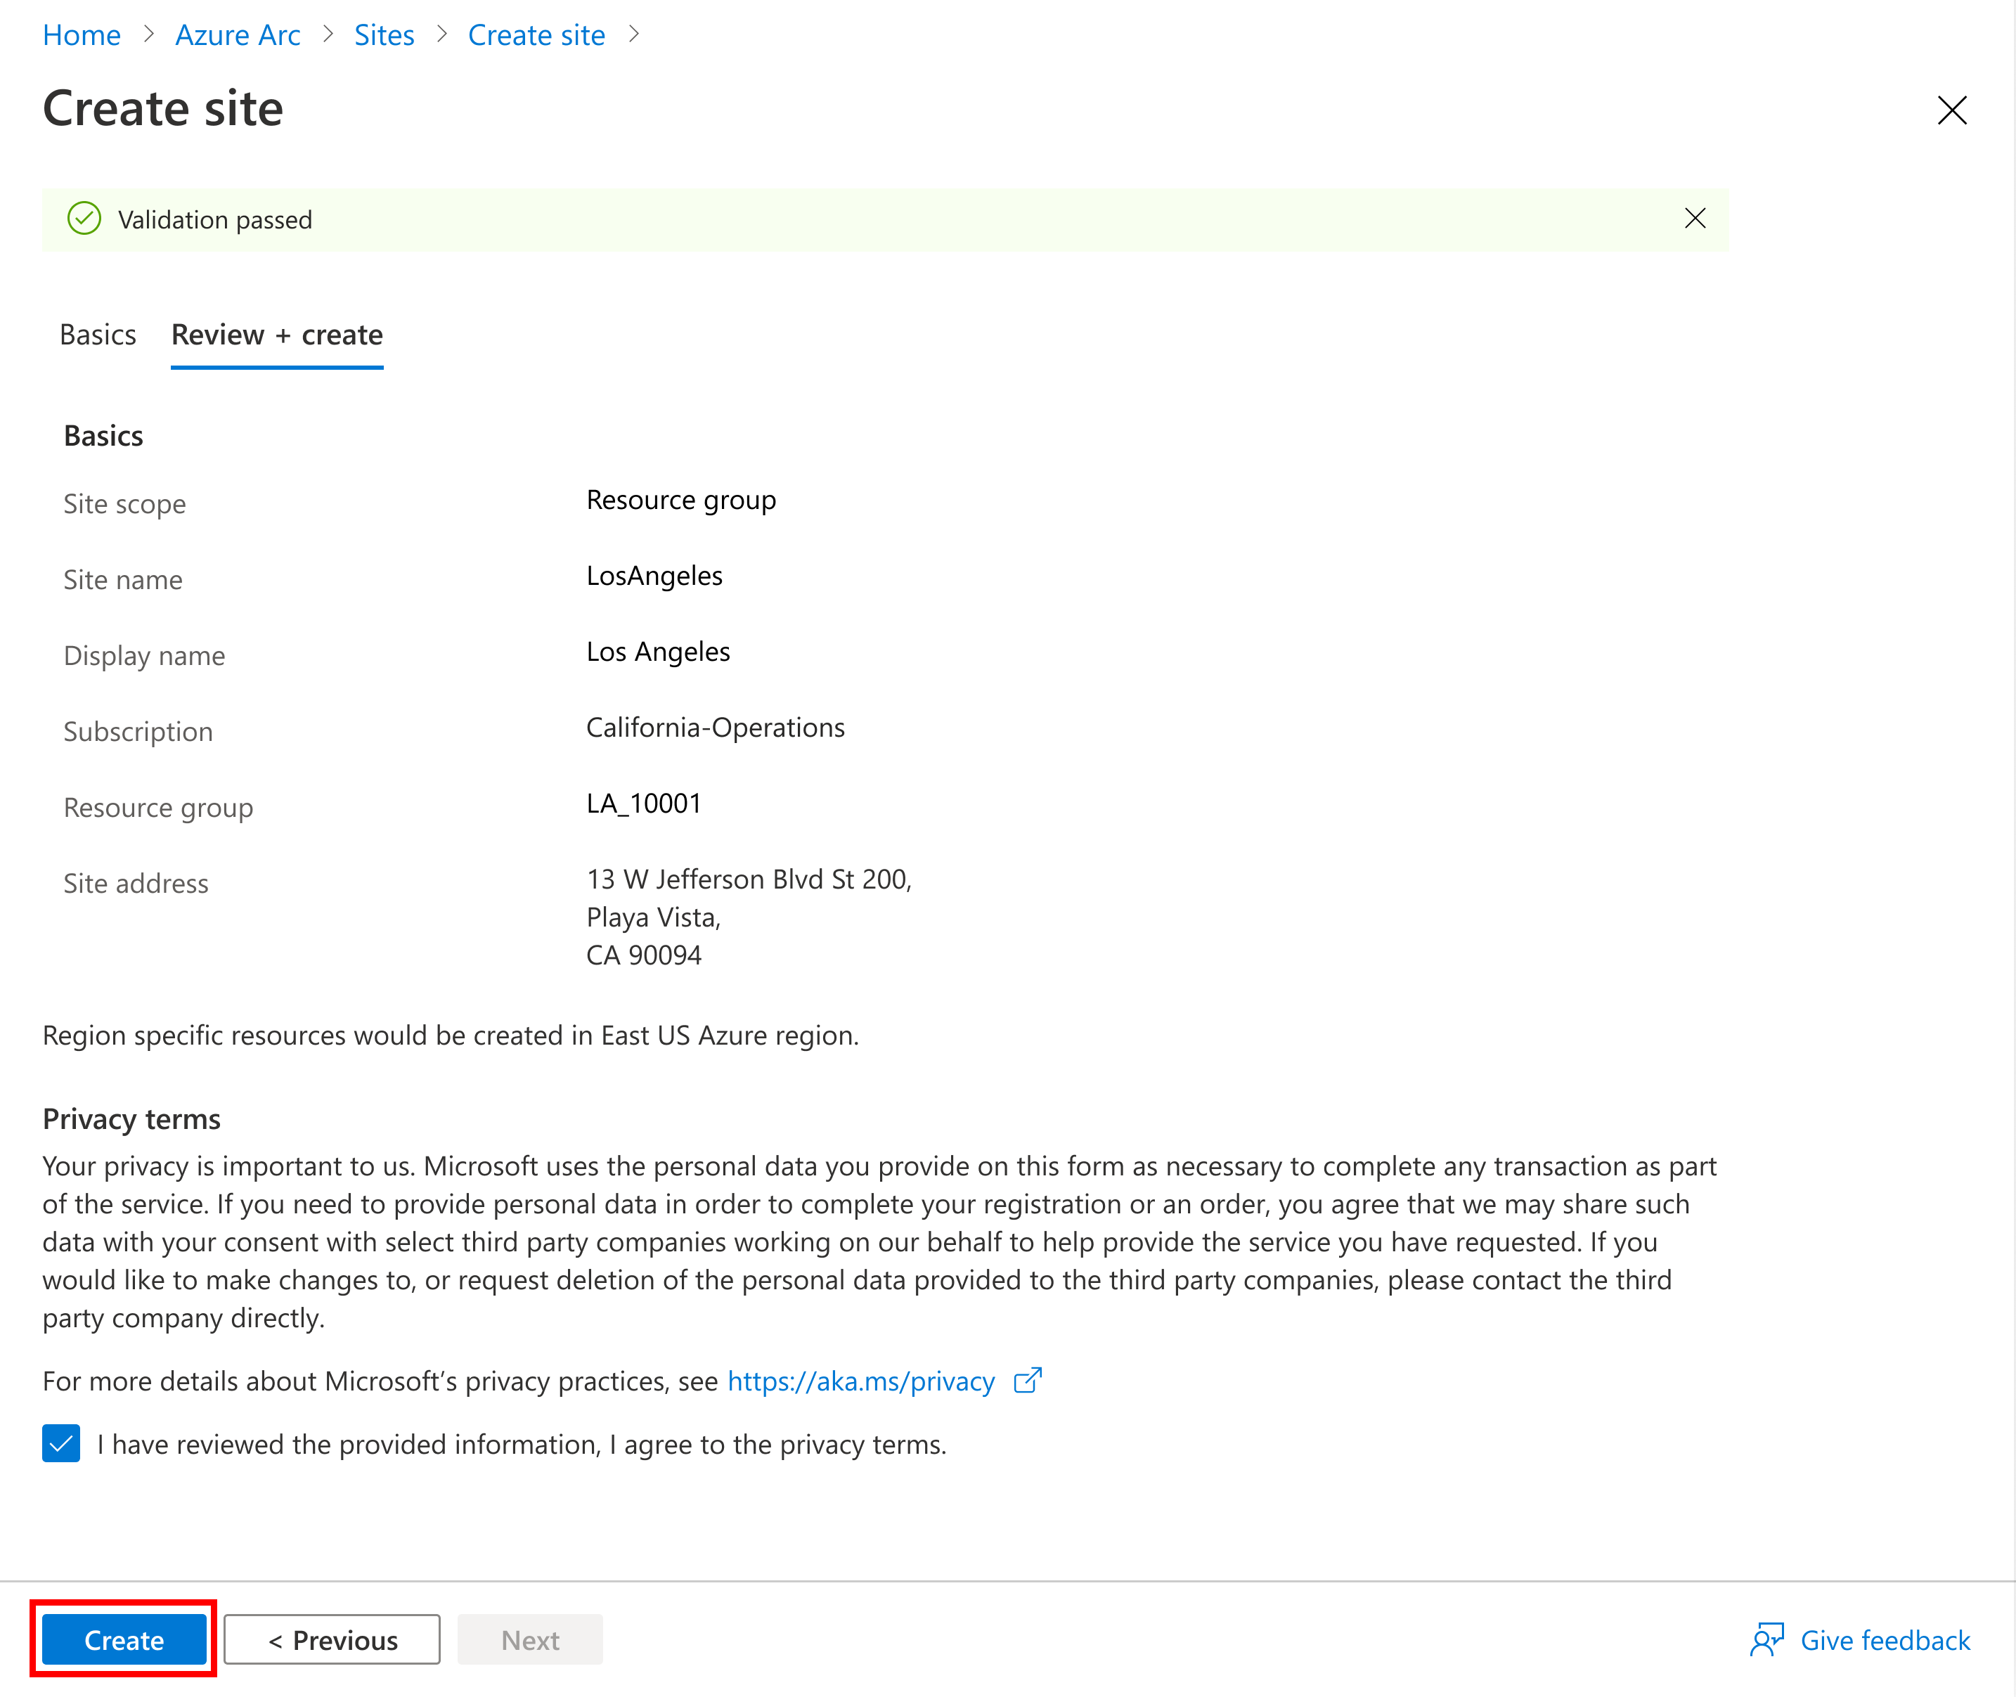2016x1697 pixels.
Task: Select the Review + create tab
Action: click(276, 333)
